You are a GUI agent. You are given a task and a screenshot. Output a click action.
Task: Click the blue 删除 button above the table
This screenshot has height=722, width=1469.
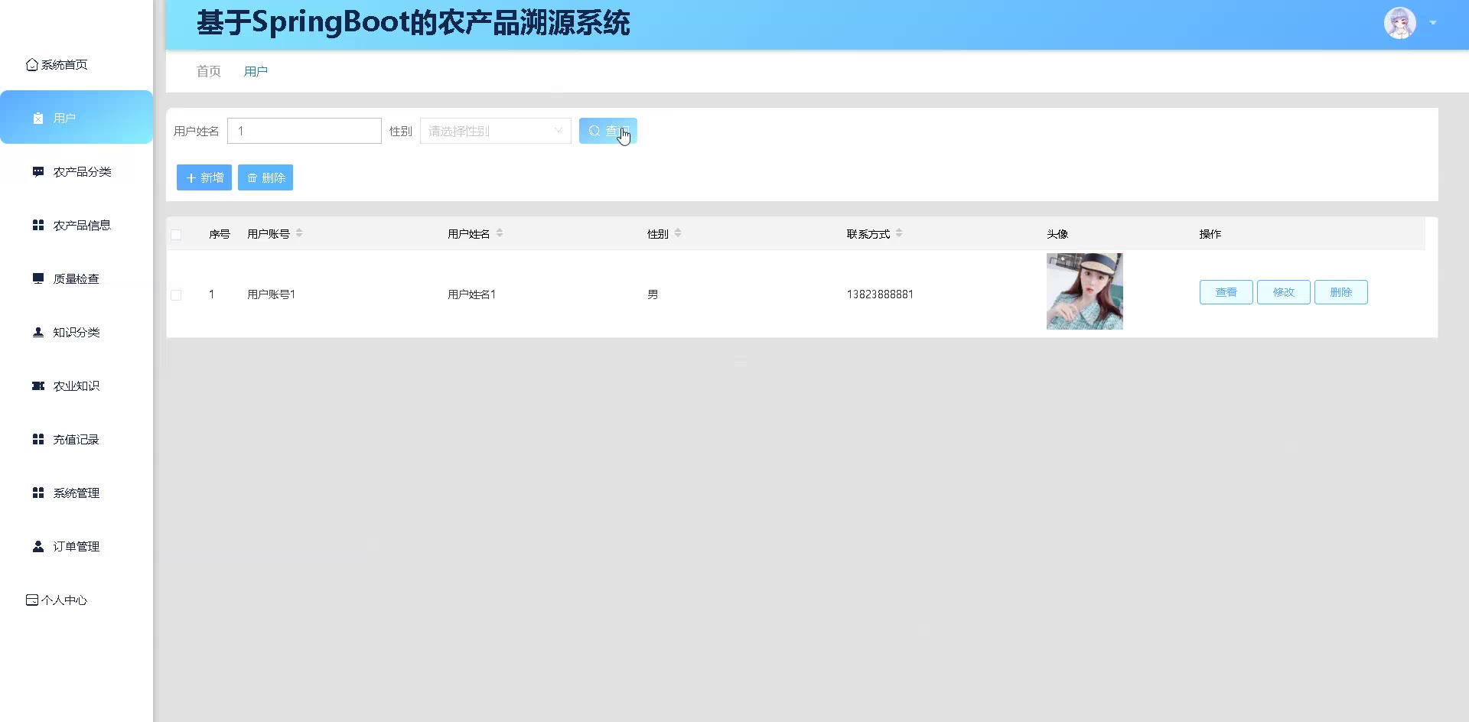[265, 177]
